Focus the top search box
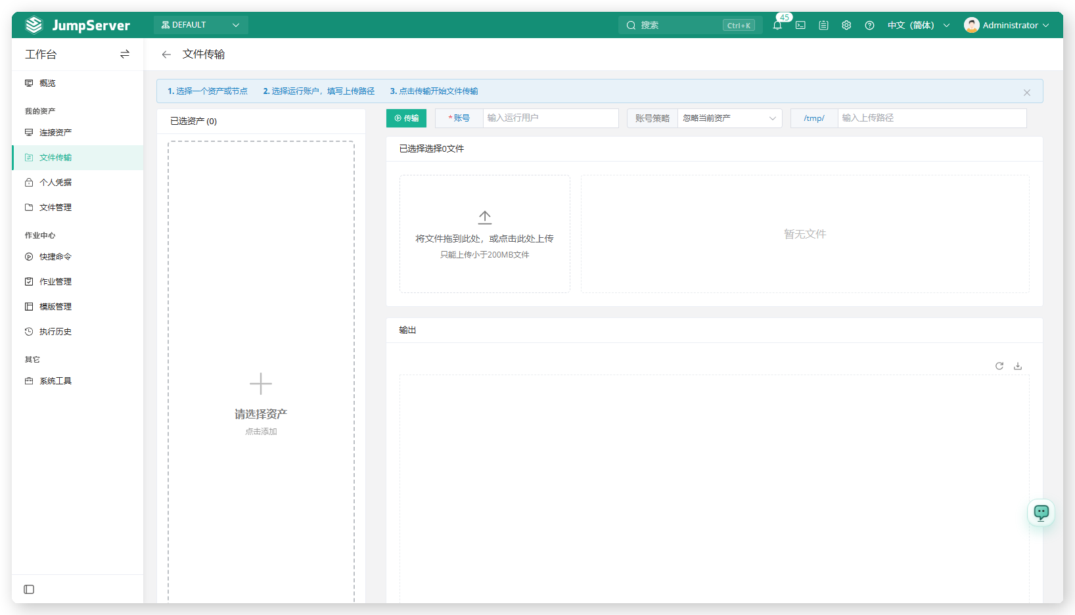This screenshot has width=1075, height=615. pos(690,25)
